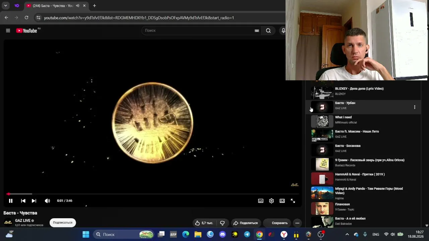429x241 pixels.
Task: Open the on-screen keyboard in search box
Action: (257, 30)
